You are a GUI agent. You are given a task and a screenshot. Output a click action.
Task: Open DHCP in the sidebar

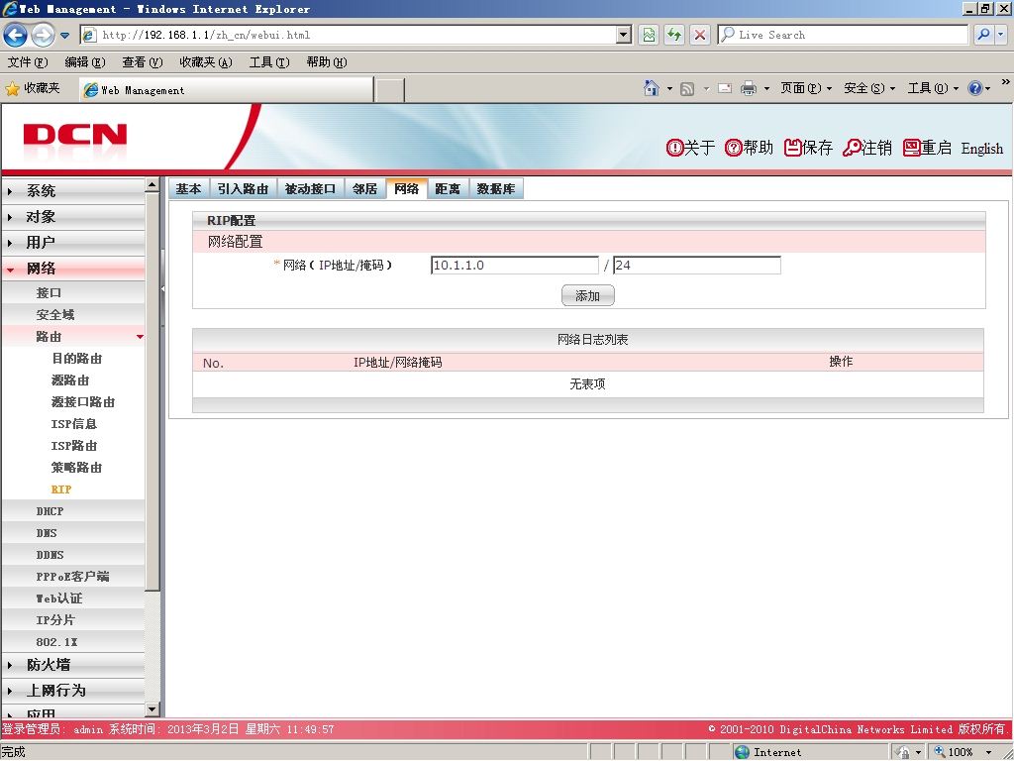50,511
